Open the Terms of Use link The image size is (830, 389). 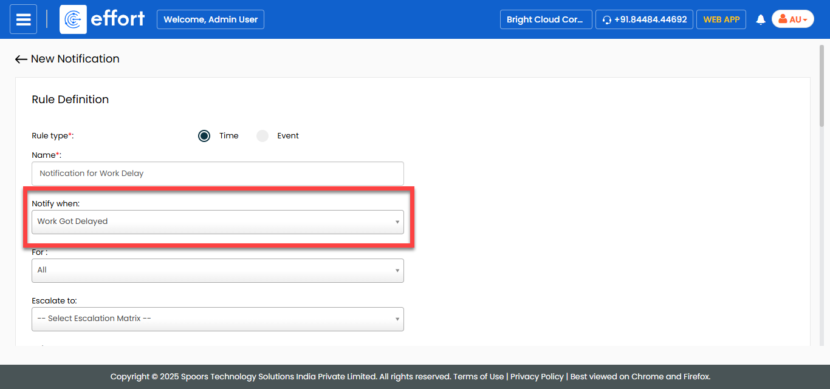tap(479, 377)
